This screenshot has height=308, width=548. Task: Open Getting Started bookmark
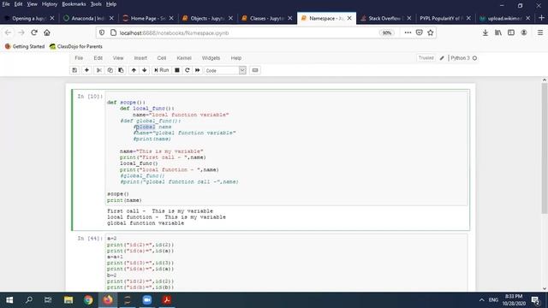click(x=25, y=46)
